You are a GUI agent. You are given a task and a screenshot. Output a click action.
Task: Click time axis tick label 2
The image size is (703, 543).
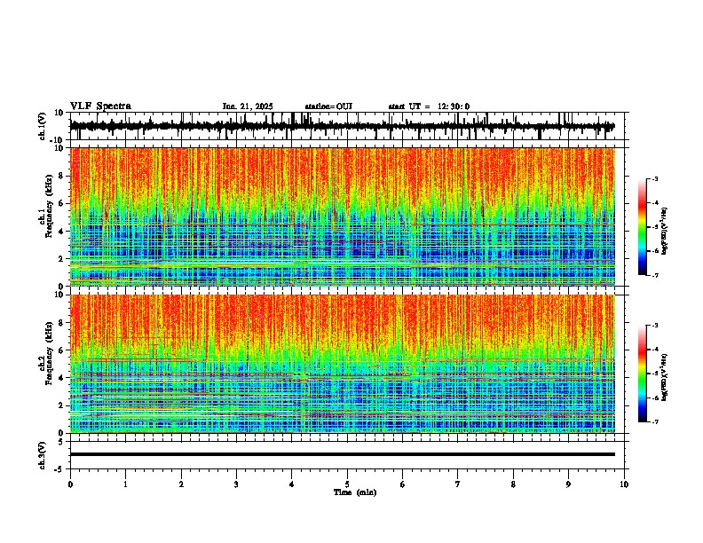(x=181, y=484)
